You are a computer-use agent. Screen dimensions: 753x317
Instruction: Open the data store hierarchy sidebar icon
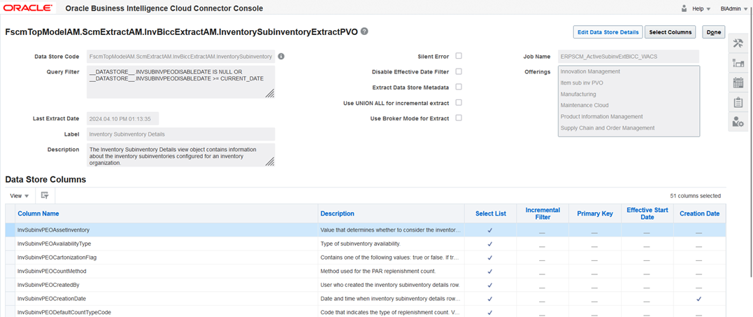[738, 63]
